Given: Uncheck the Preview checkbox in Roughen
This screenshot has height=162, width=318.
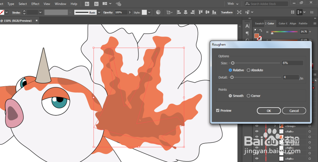Looking at the screenshot, I should [x=218, y=111].
